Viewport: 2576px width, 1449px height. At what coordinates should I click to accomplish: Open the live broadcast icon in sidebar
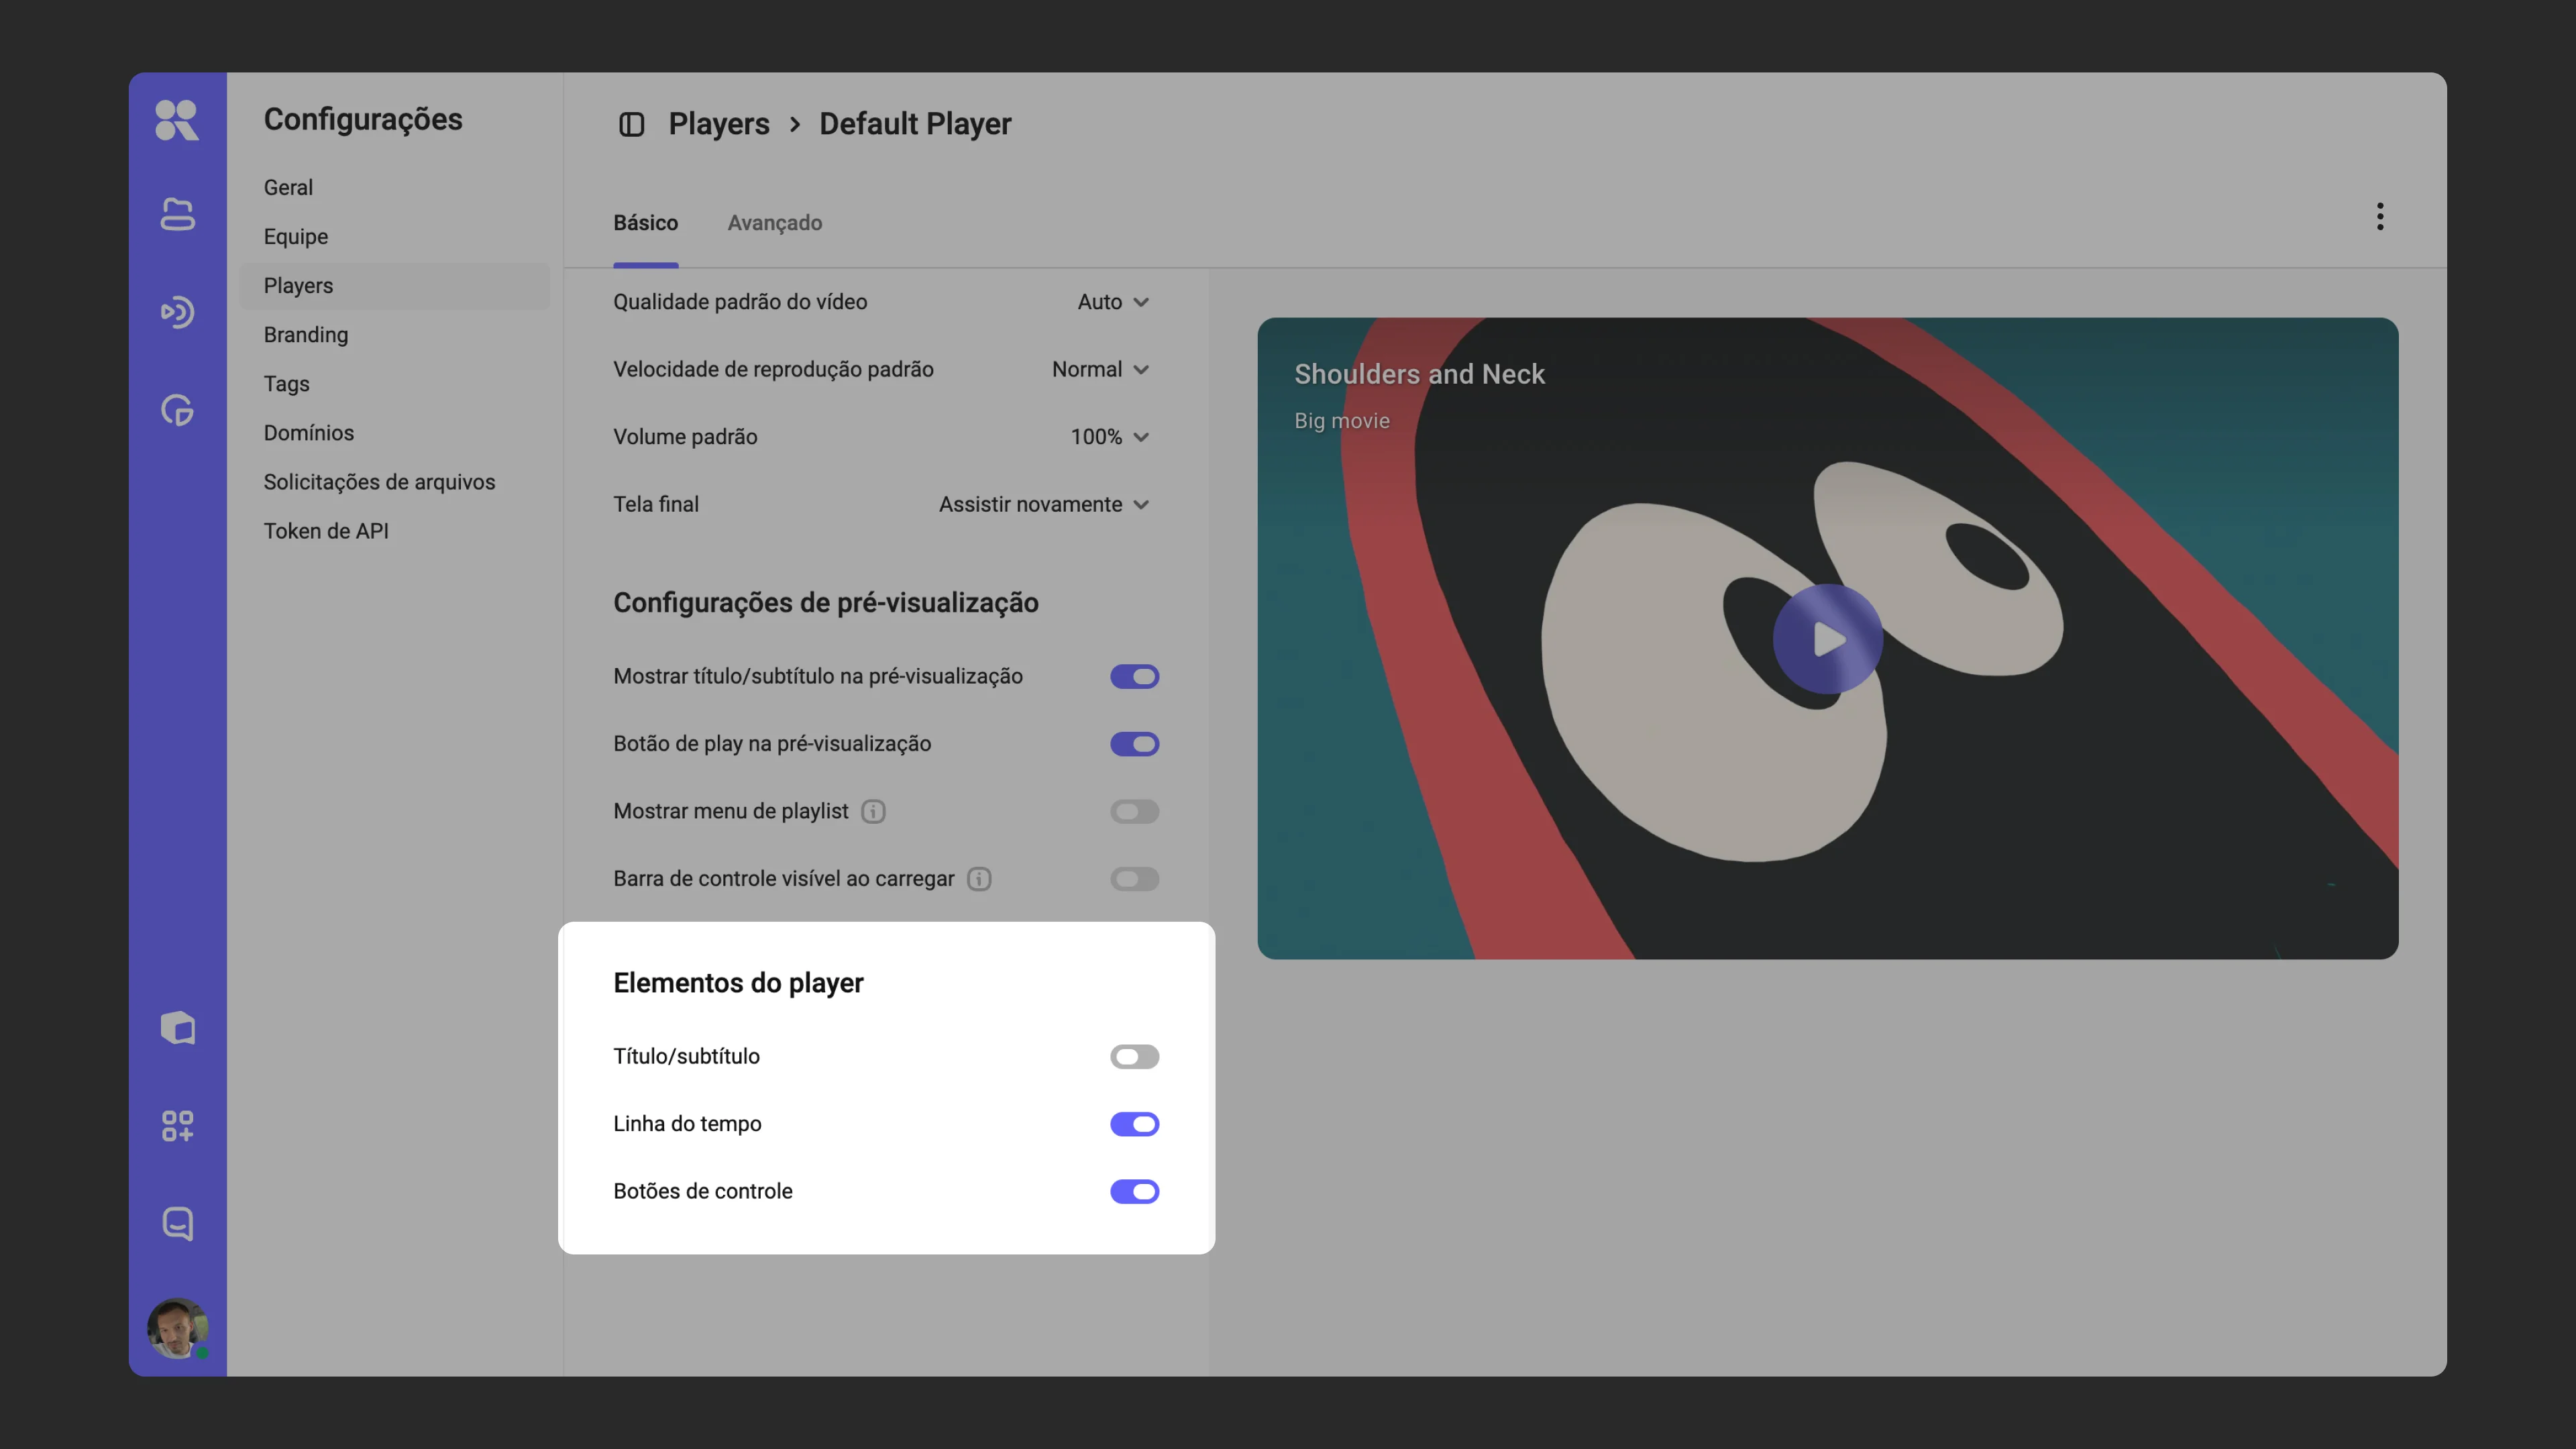pyautogui.click(x=177, y=312)
